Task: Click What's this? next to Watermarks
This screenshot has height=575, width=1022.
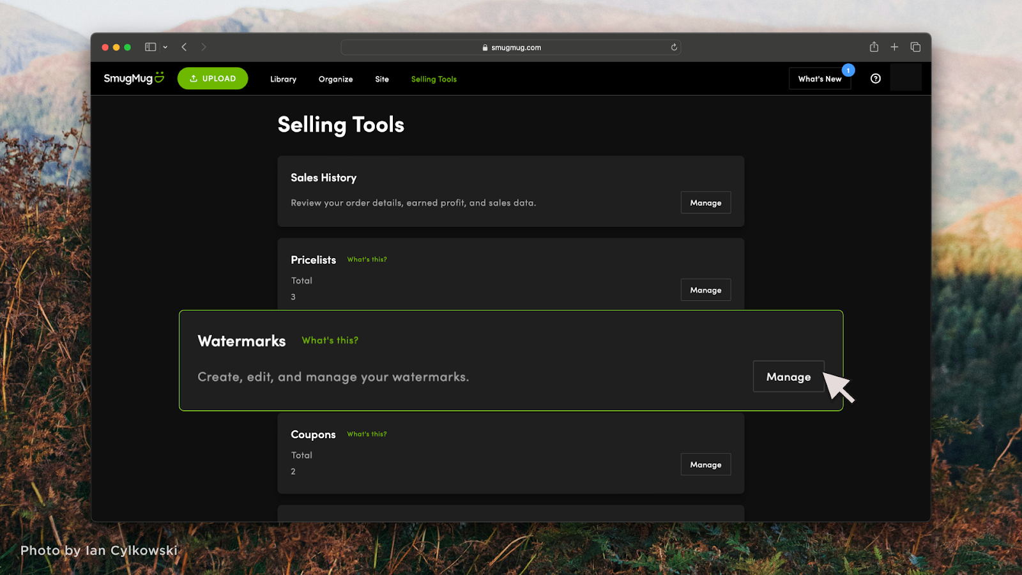Action: click(x=330, y=341)
